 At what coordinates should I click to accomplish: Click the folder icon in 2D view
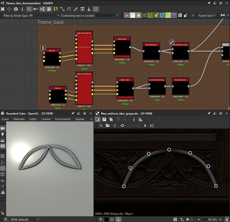108,126
